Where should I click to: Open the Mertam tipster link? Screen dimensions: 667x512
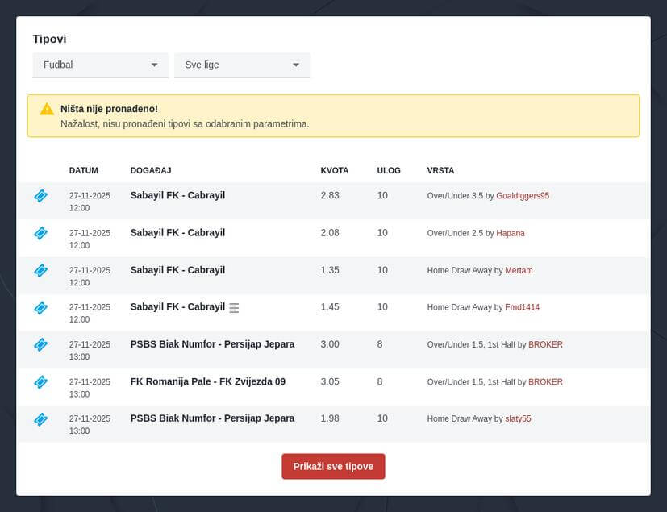tap(519, 270)
